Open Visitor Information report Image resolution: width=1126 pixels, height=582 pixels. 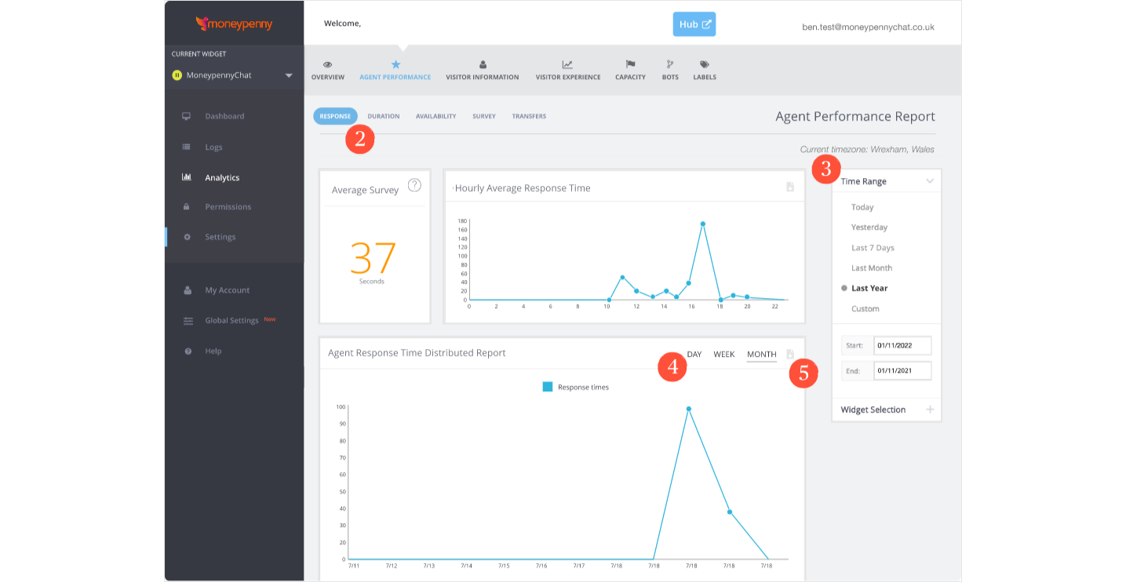coord(482,70)
